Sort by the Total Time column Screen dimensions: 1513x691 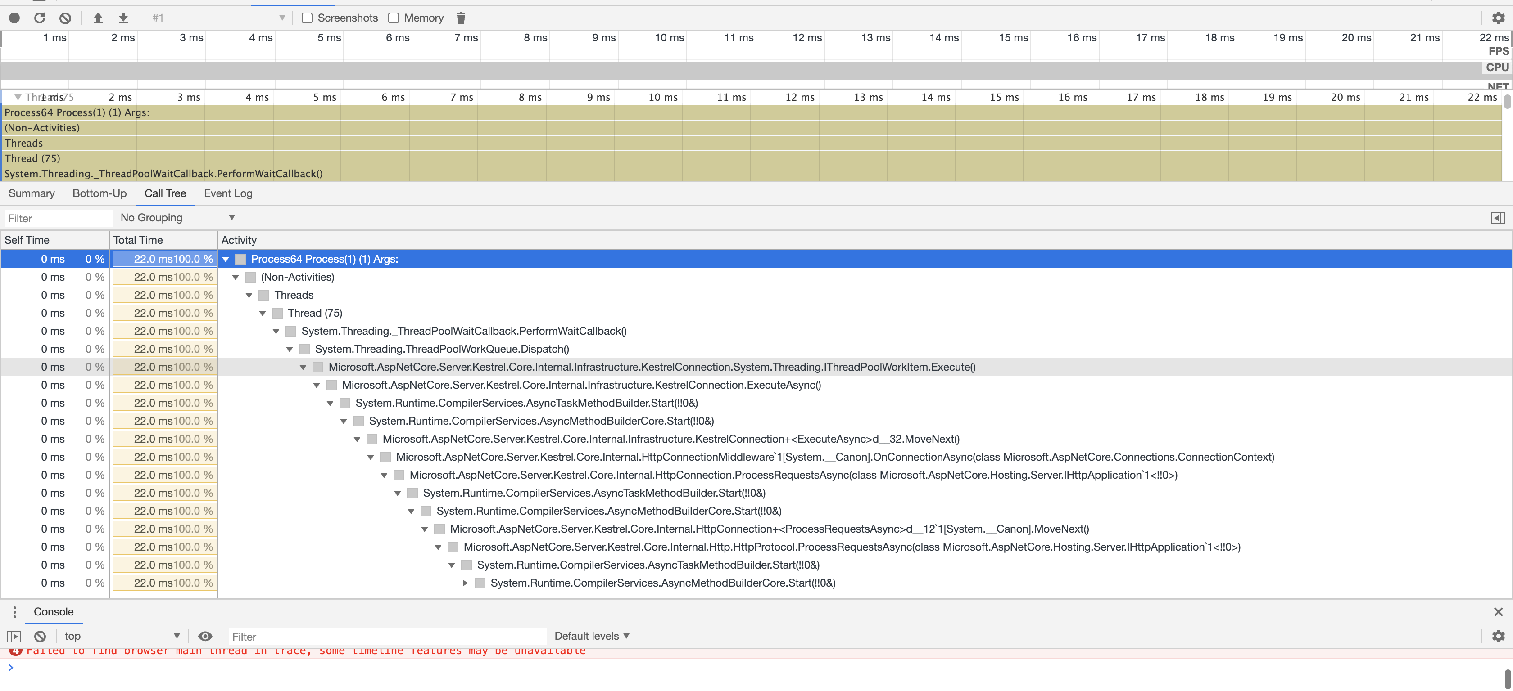click(164, 240)
